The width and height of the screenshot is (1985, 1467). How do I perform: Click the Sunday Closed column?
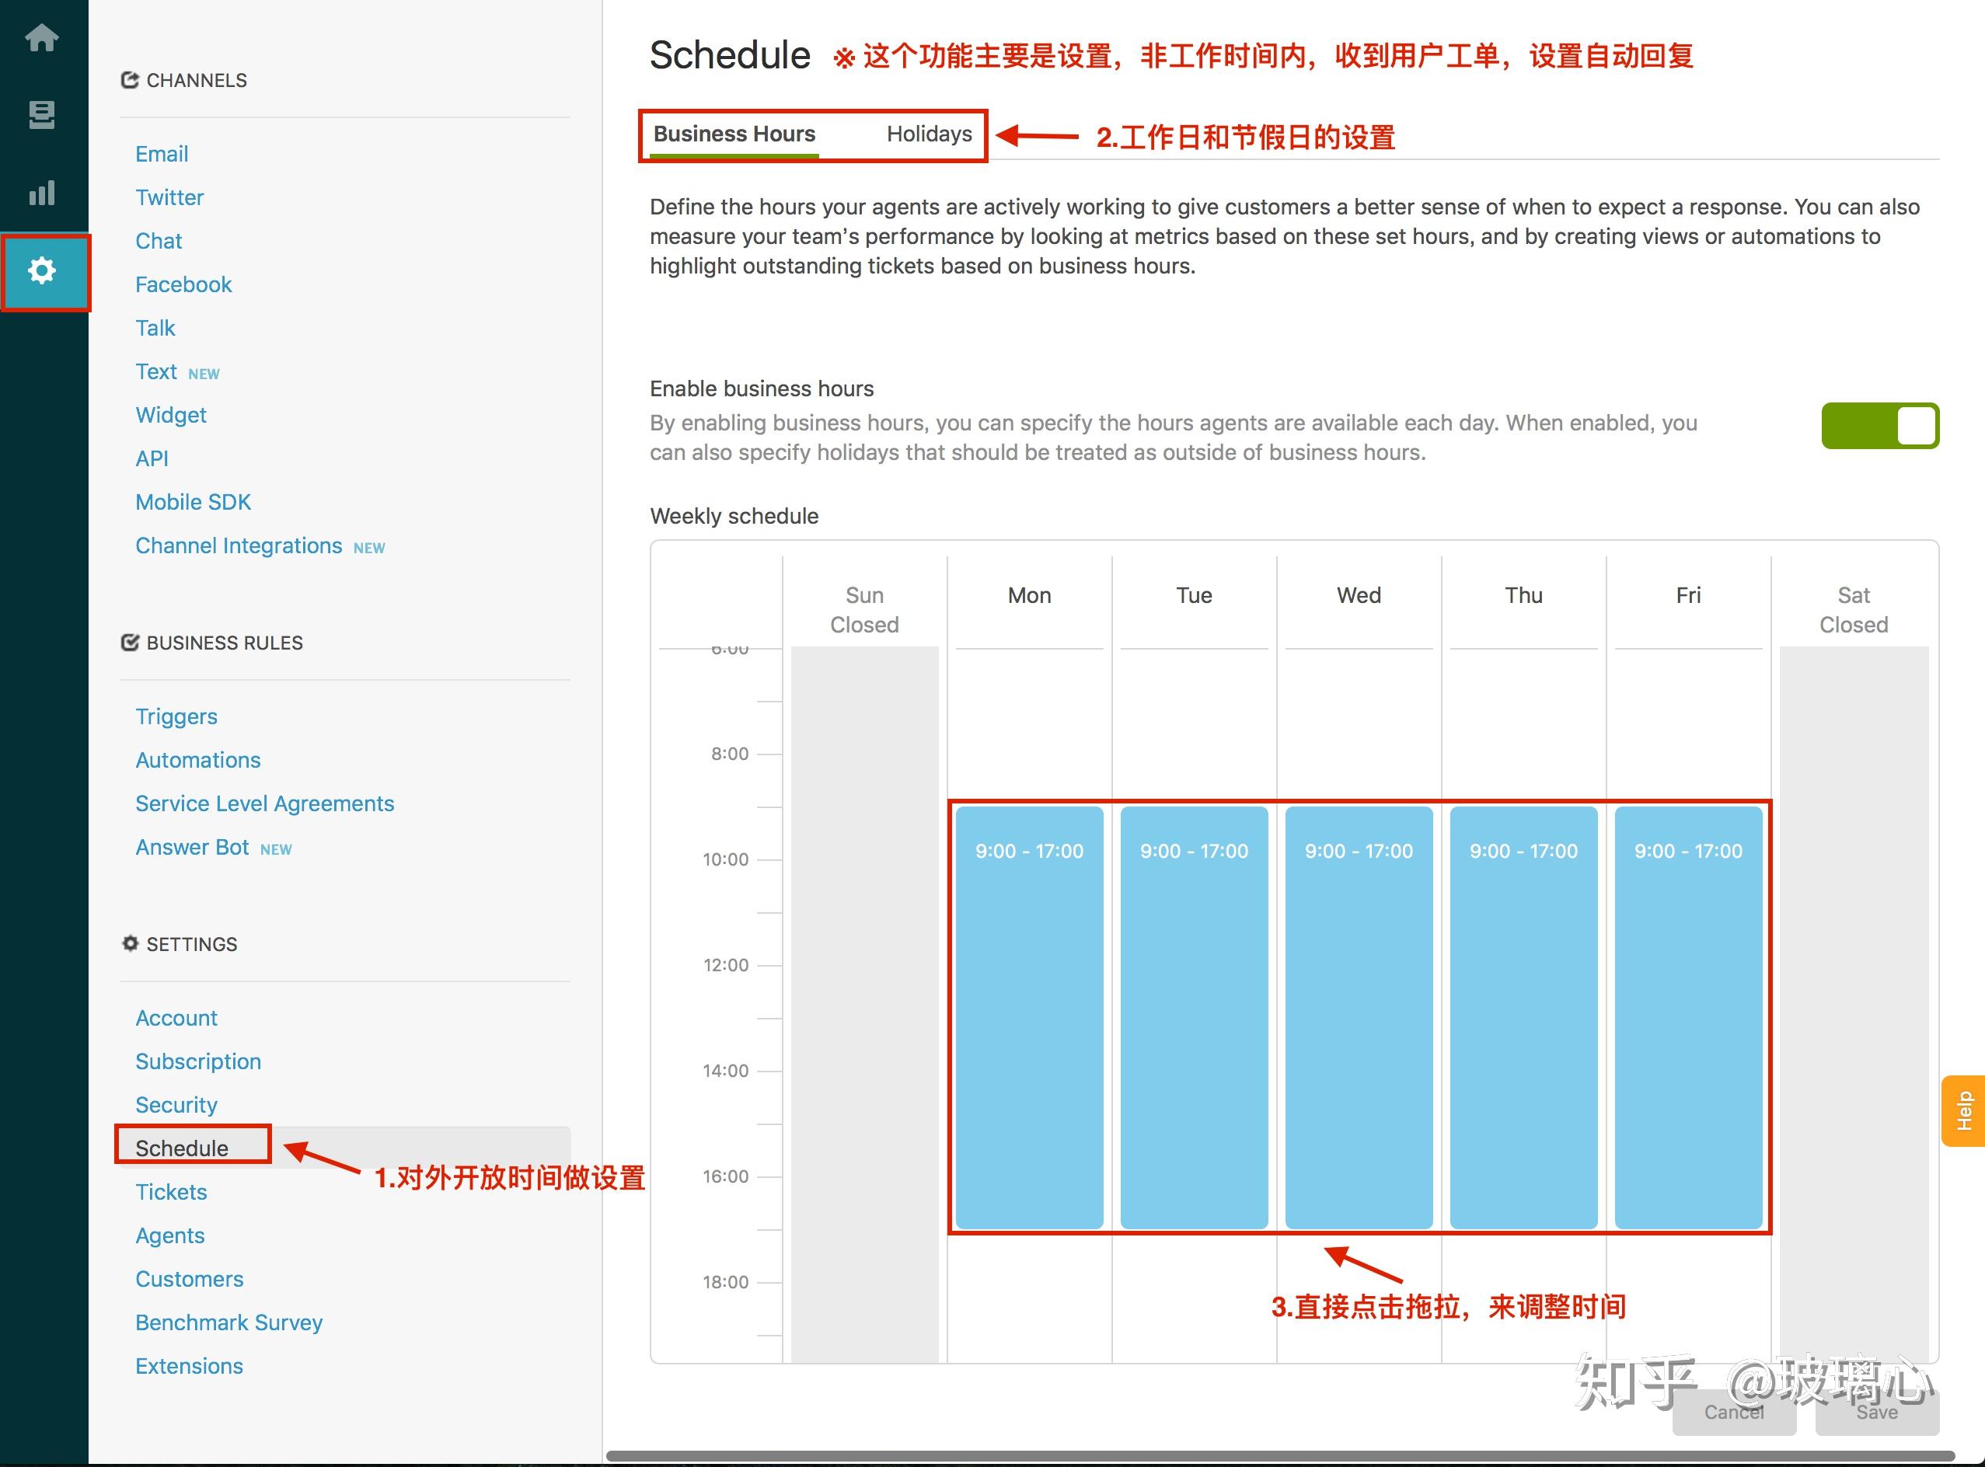[x=864, y=977]
